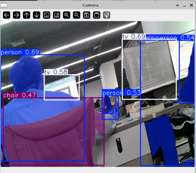The image size is (196, 173).
Task: Click the 'tv 0.69' detection label
Action: (x=134, y=37)
